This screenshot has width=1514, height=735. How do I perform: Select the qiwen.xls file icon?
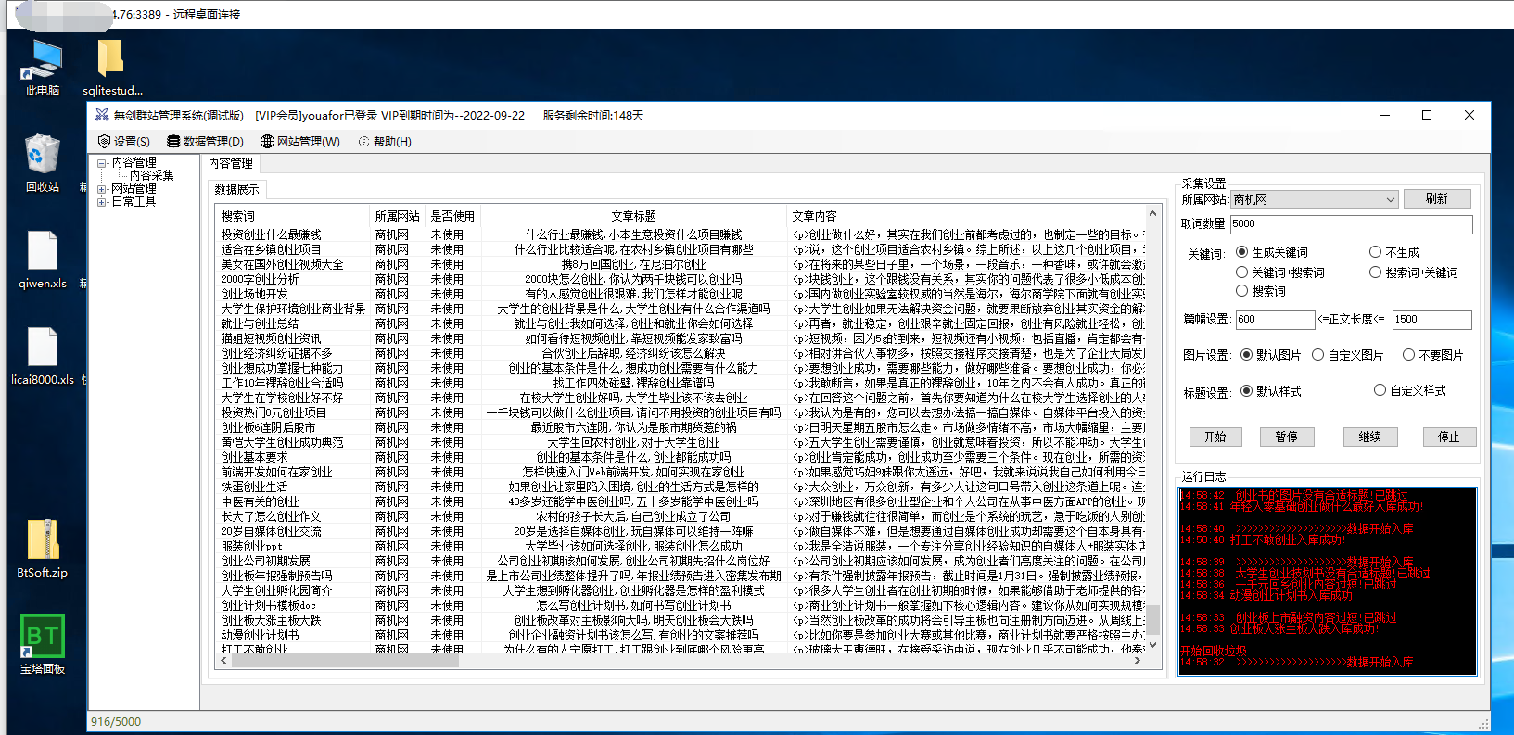pyautogui.click(x=43, y=260)
